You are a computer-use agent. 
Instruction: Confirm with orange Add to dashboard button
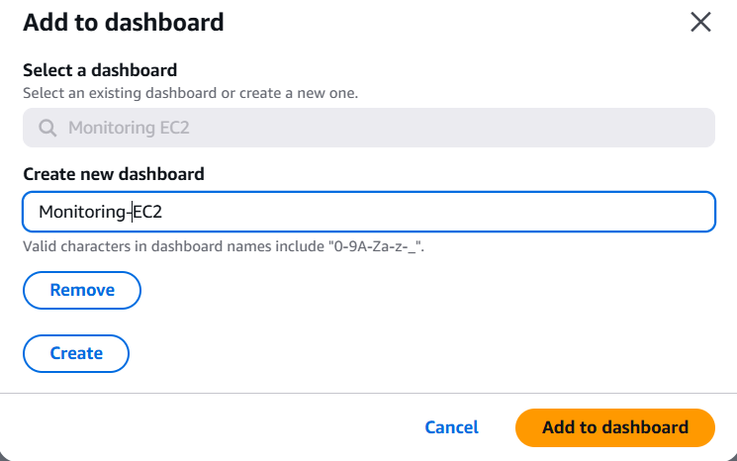tap(614, 427)
